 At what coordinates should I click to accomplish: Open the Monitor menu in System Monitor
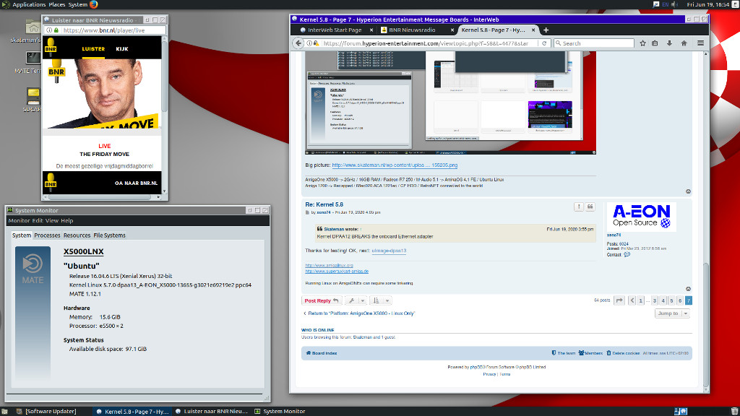point(19,220)
